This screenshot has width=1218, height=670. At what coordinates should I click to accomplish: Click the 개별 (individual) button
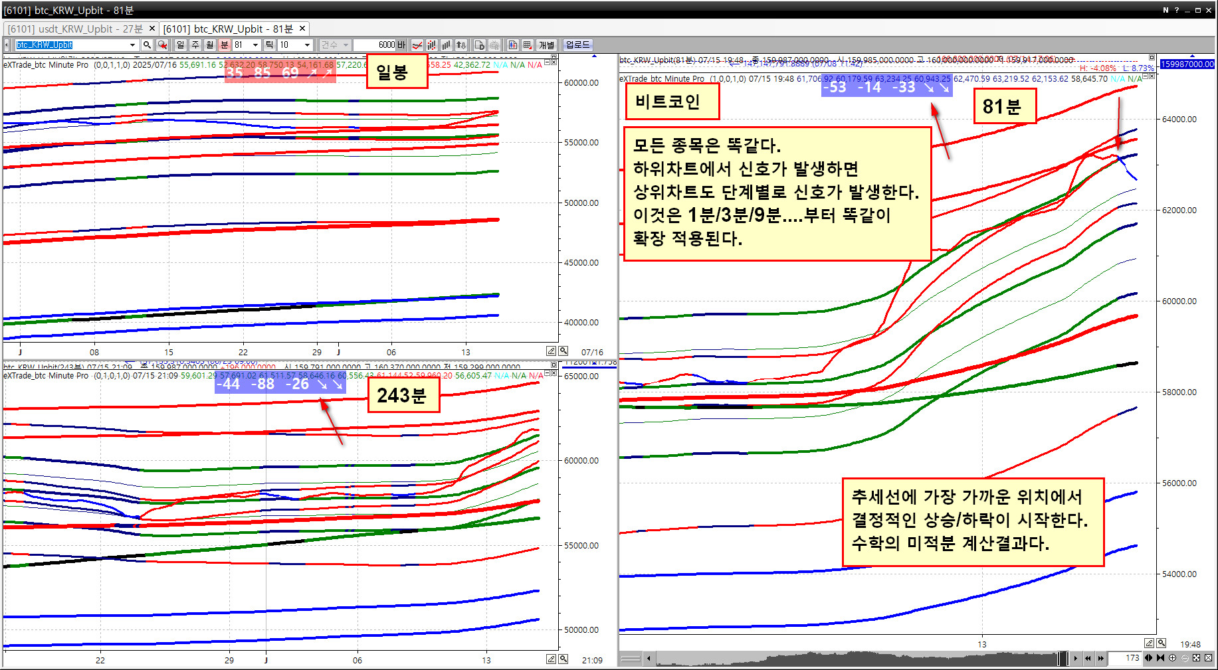(x=546, y=44)
